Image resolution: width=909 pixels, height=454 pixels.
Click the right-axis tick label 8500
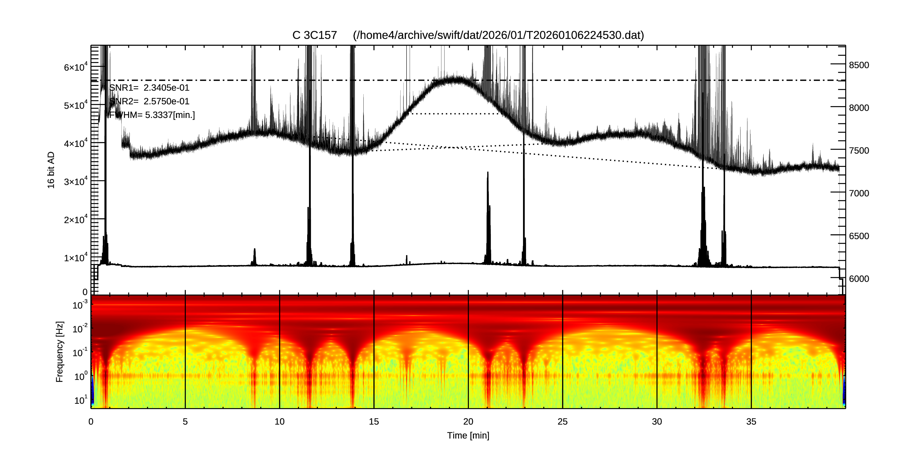[x=858, y=65]
